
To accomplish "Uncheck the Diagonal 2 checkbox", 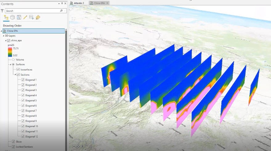I will [x=23, y=85].
